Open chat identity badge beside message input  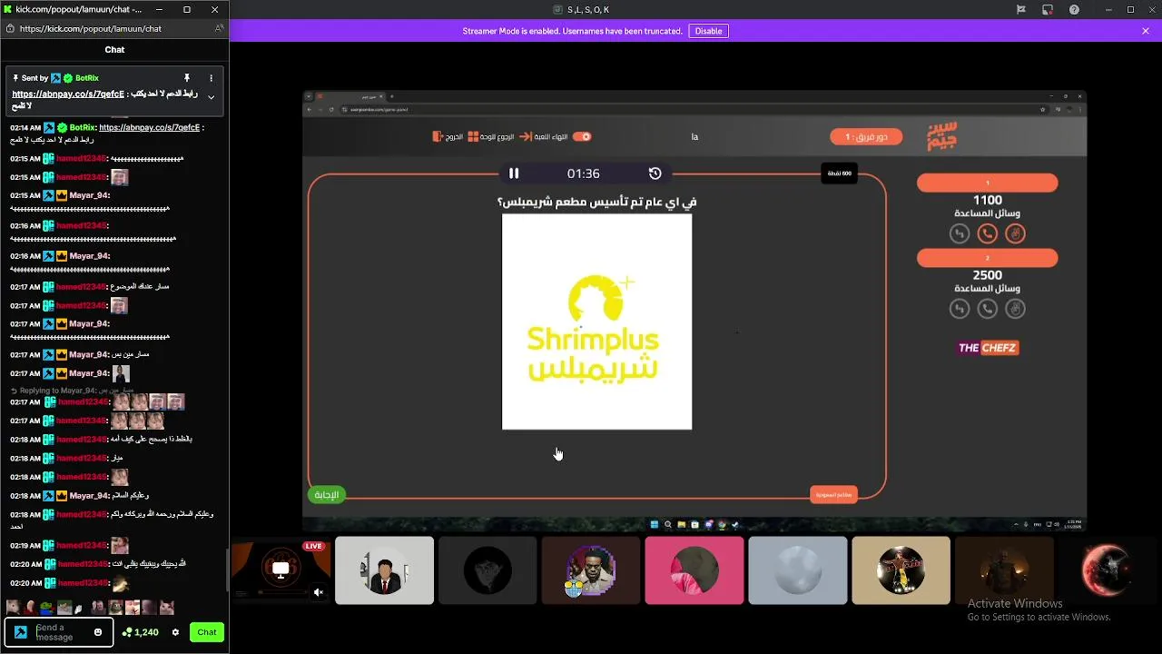pyautogui.click(x=21, y=632)
